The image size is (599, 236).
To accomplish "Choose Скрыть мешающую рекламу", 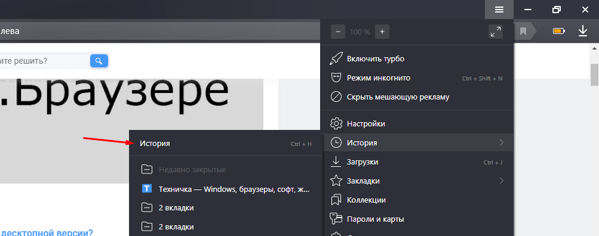I will pos(417,97).
